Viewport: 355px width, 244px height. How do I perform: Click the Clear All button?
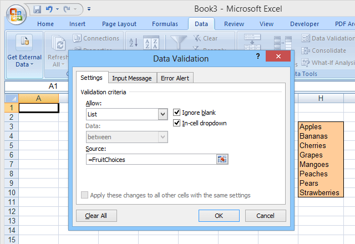(96, 216)
